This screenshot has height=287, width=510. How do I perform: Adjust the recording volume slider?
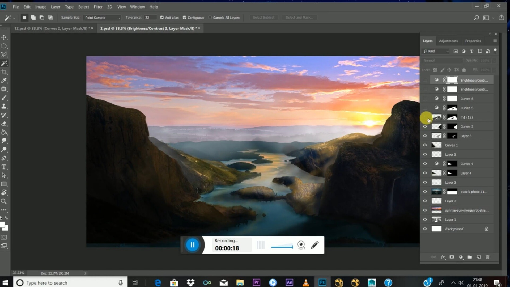[x=282, y=246]
